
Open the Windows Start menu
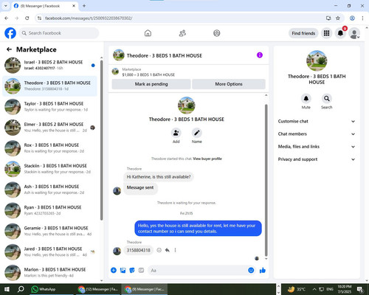(x=7, y=289)
